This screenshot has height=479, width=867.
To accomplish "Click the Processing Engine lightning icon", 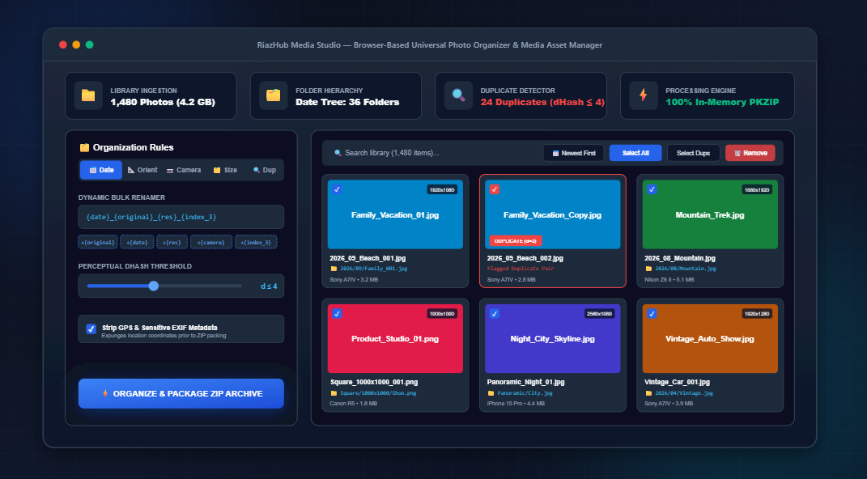I will coord(643,95).
